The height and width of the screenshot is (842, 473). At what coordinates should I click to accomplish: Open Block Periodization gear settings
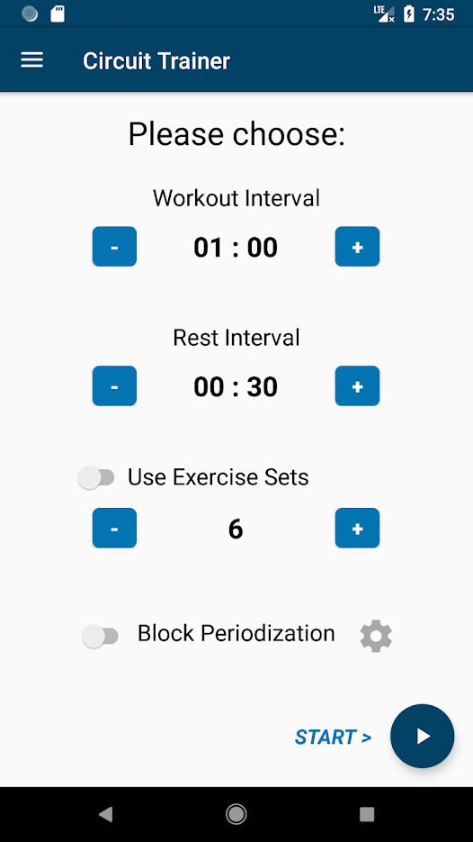tap(376, 637)
